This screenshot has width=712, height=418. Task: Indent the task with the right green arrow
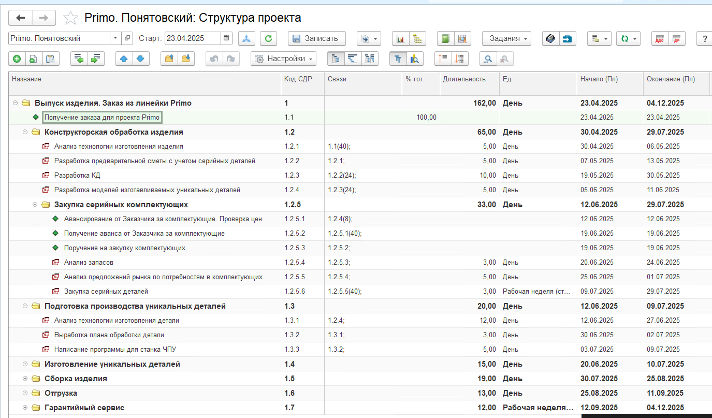click(x=96, y=59)
